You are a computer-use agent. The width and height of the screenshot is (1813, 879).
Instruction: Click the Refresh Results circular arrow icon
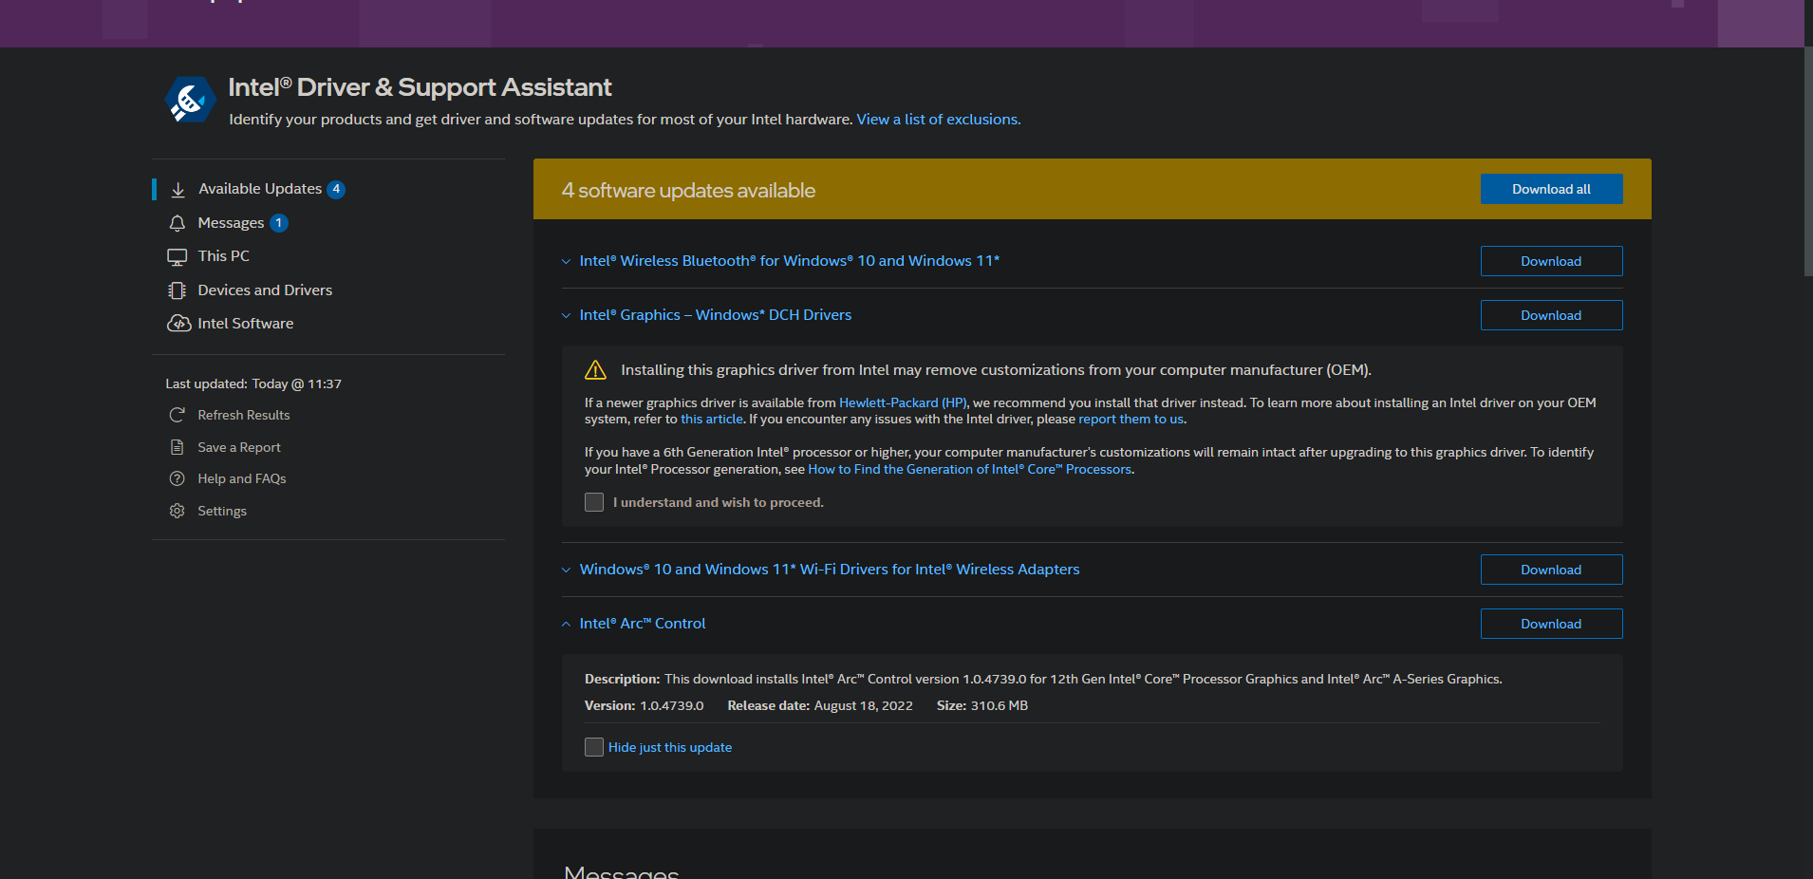(x=178, y=415)
